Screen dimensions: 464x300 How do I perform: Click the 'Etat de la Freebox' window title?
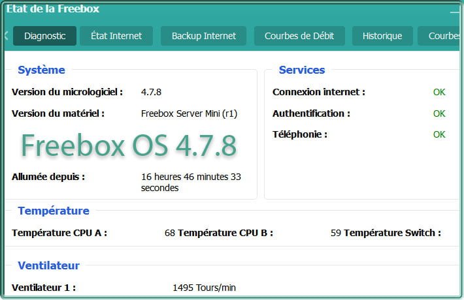click(53, 8)
